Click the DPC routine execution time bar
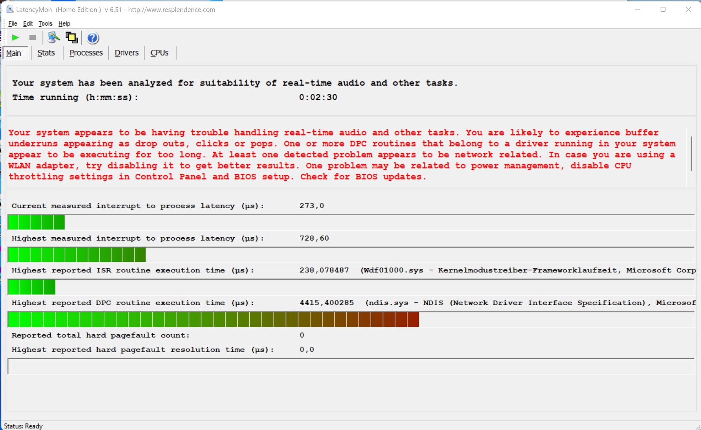This screenshot has height=430, width=701. click(x=213, y=320)
